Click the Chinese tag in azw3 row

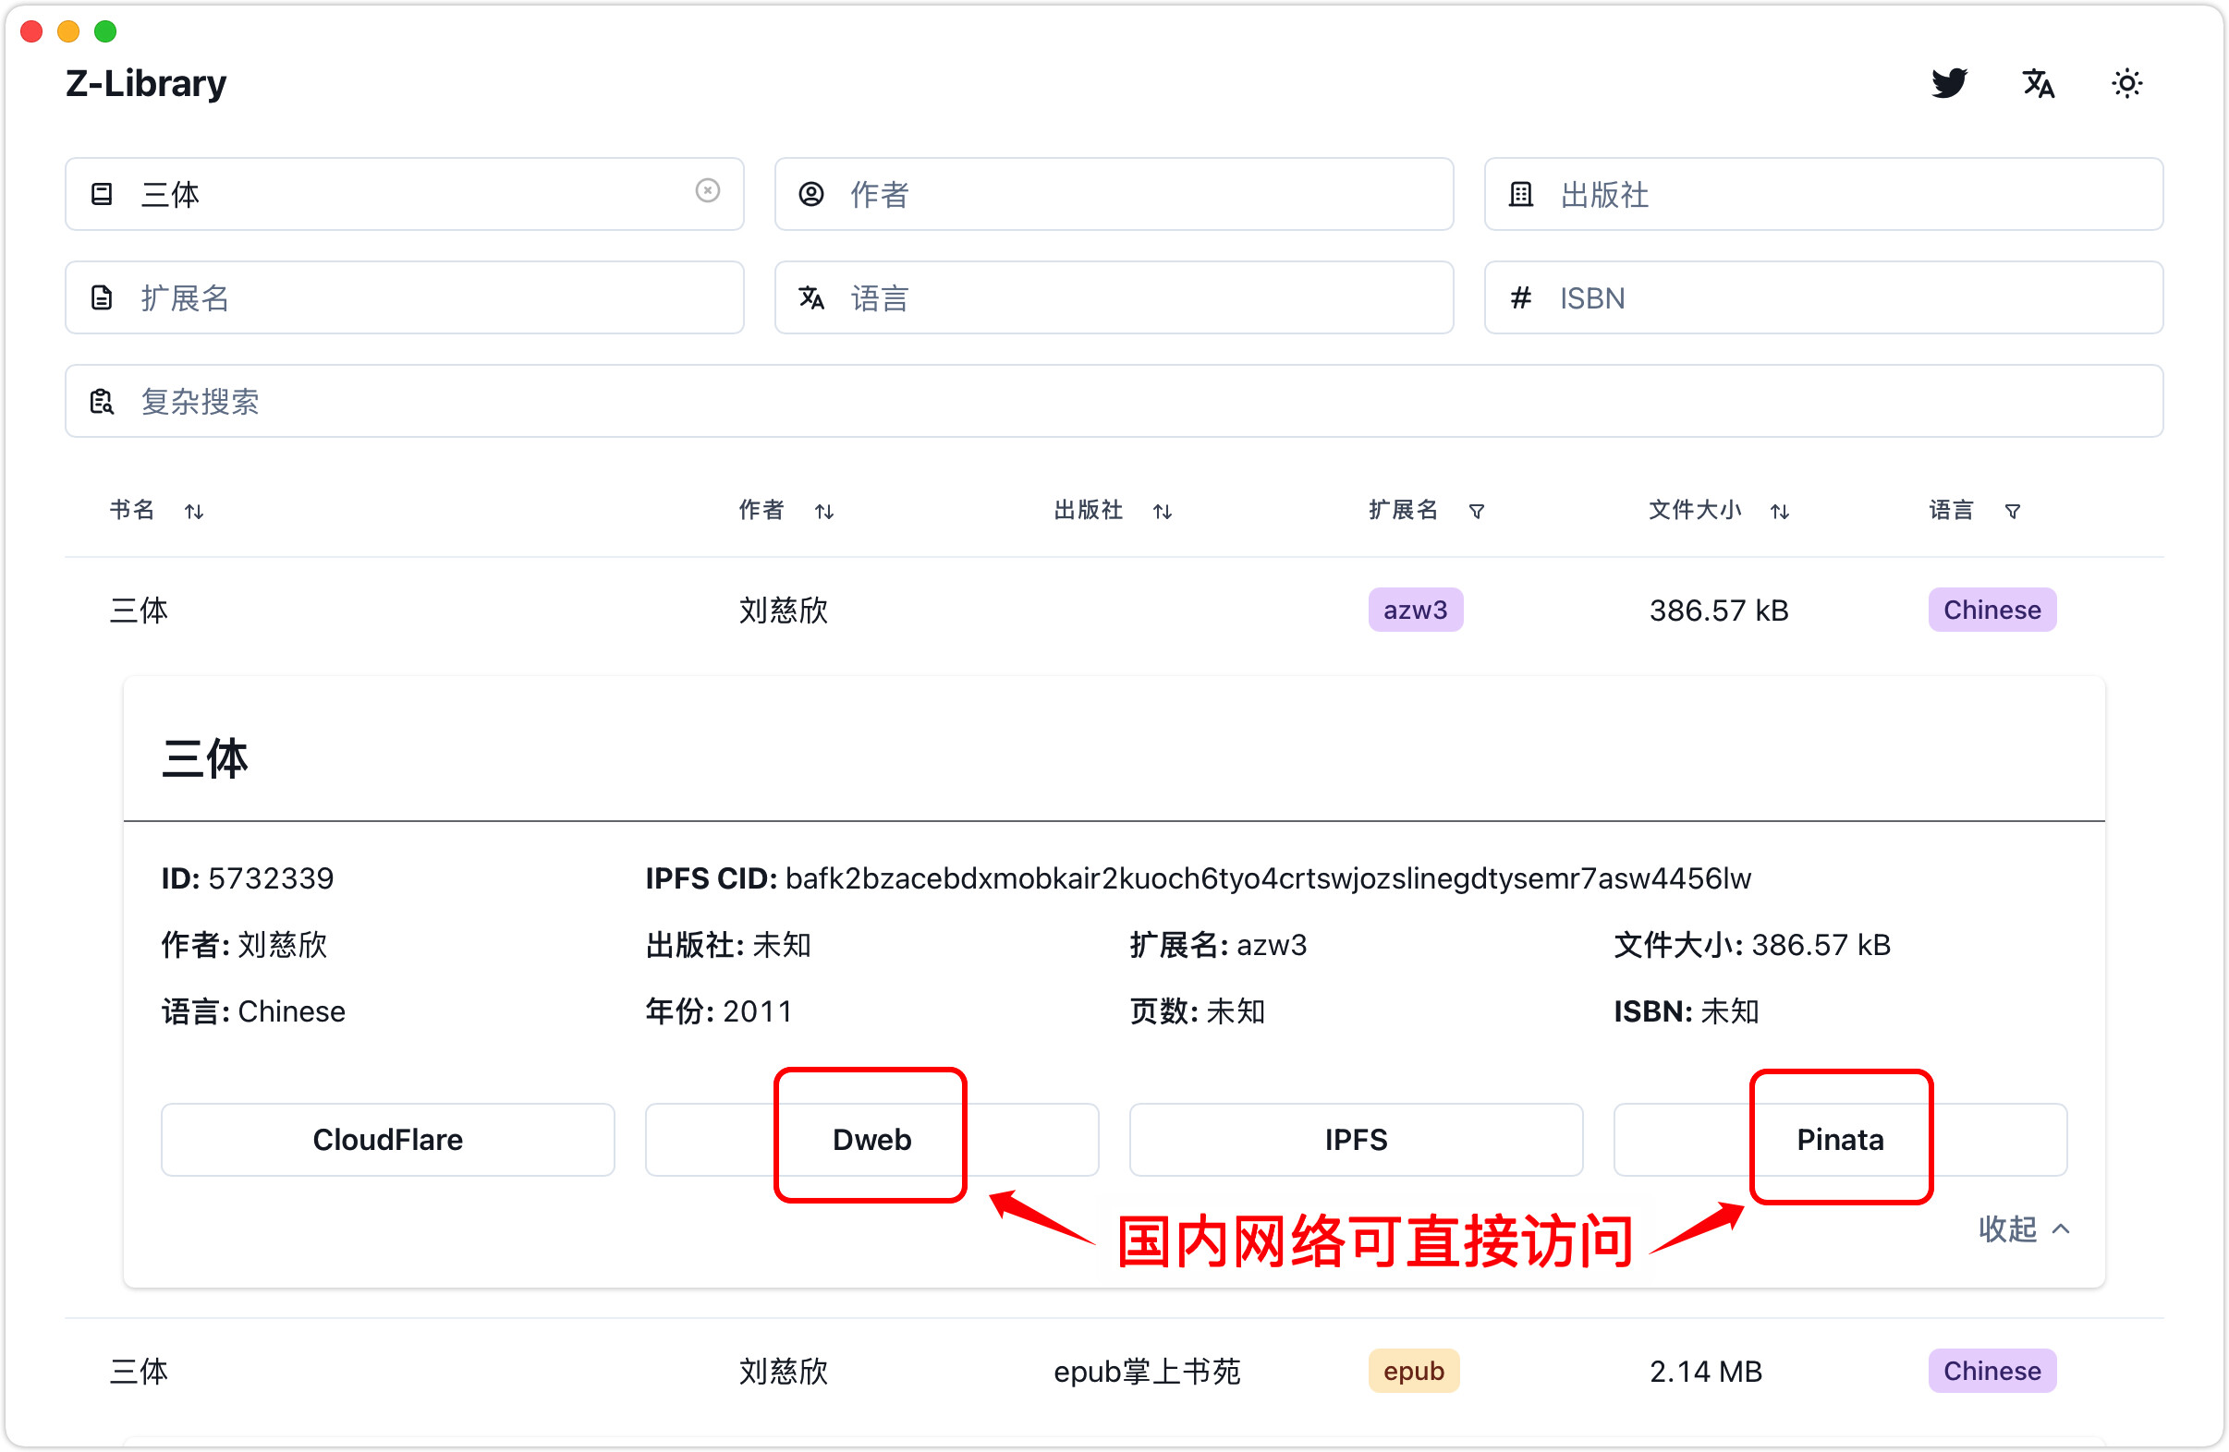[x=1992, y=611]
